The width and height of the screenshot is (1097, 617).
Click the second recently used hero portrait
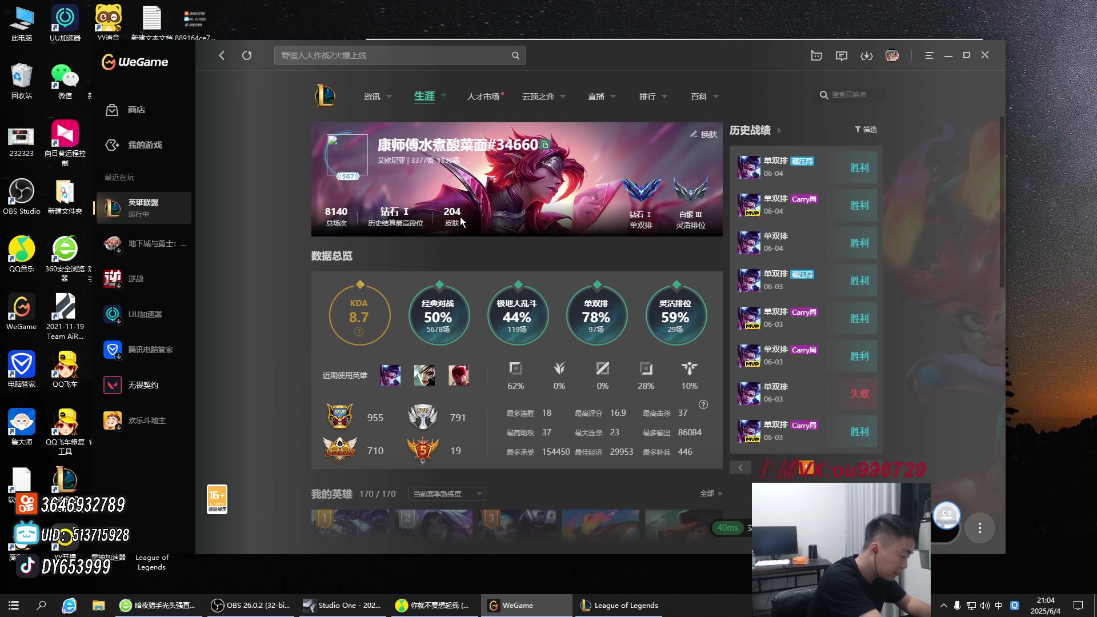(x=425, y=375)
